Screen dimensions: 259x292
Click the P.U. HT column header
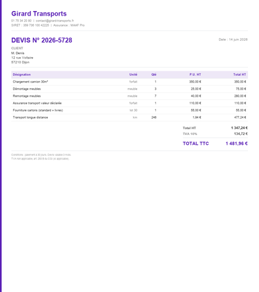click(x=196, y=75)
